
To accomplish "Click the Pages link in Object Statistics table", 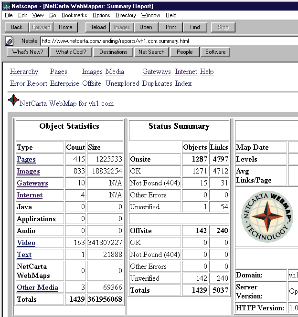I will 26,159.
